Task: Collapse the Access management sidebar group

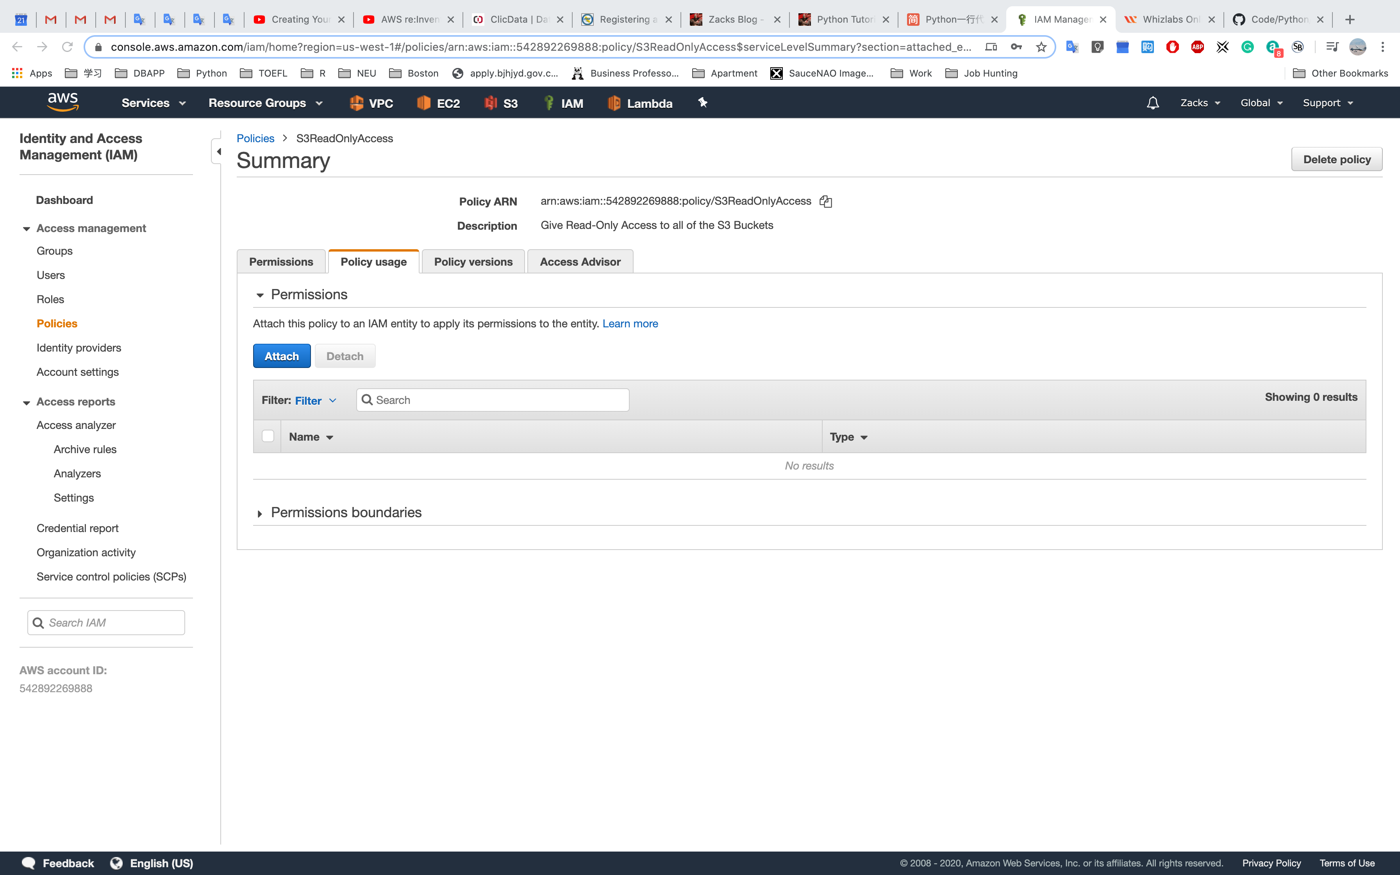Action: (27, 229)
